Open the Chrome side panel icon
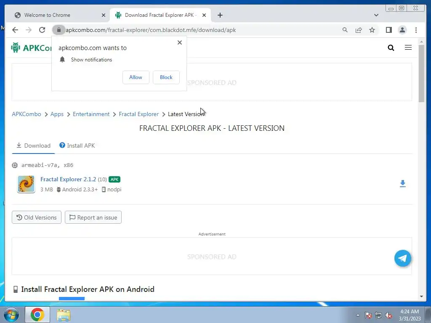 (388, 30)
